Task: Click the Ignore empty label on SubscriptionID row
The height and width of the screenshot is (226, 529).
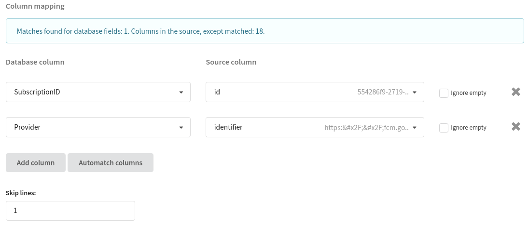Action: click(x=468, y=93)
